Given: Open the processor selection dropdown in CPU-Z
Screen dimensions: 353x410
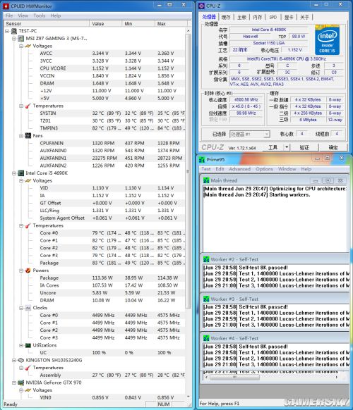Looking at the screenshot, I should 267,134.
